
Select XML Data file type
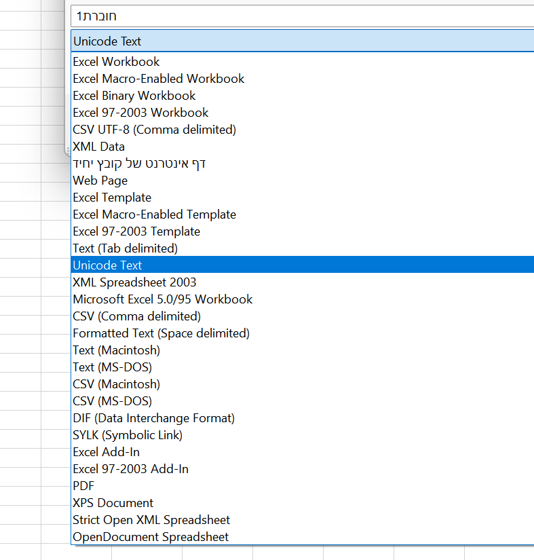303,147
